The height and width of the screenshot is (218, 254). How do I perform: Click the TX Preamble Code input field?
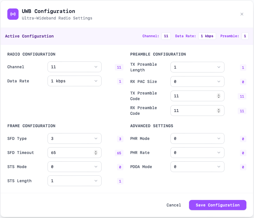click(x=193, y=96)
